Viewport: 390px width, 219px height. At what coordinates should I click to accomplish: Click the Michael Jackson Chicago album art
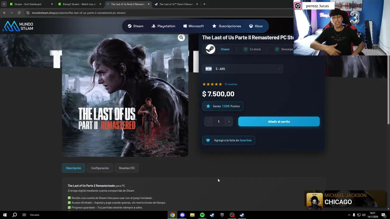coord(314,201)
